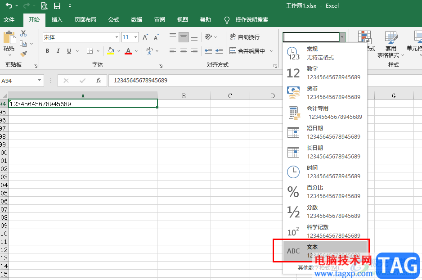This screenshot has width=422, height=280.
Task: Click 操作说明搜索 tell me search
Action: tap(251, 20)
